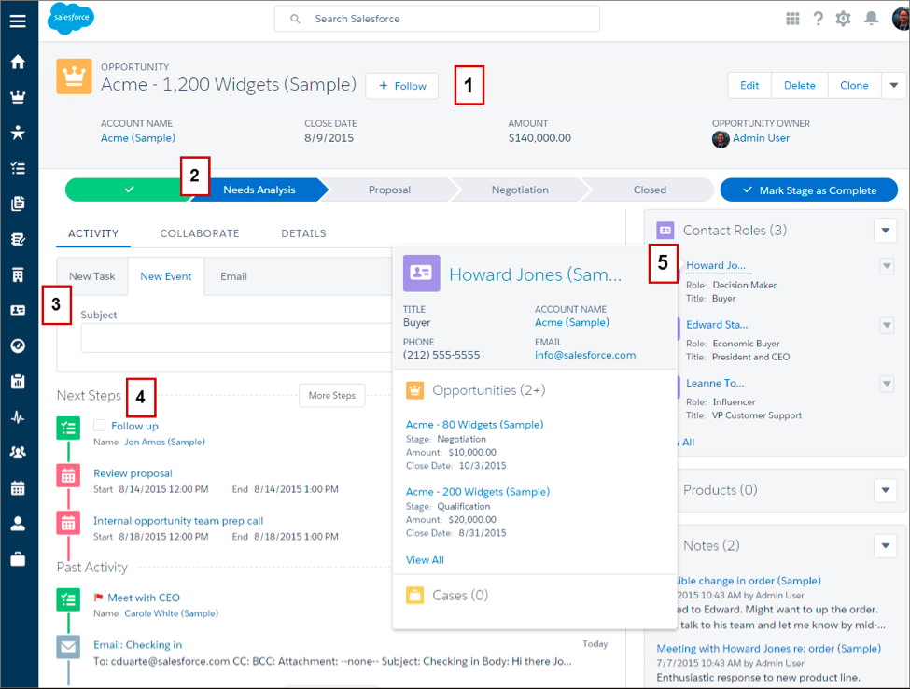Open Calendar icon in sidebar
The height and width of the screenshot is (689, 910).
click(18, 488)
